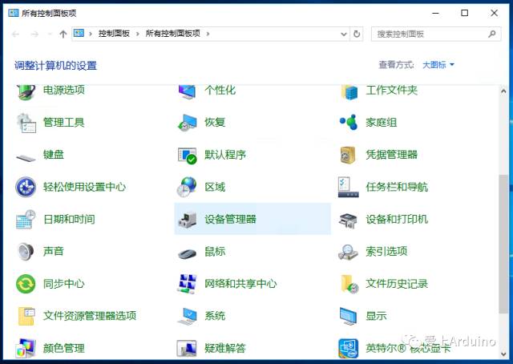Expand chevron after 所有控制面板项 breadcrumb
This screenshot has width=513, height=364.
point(208,34)
